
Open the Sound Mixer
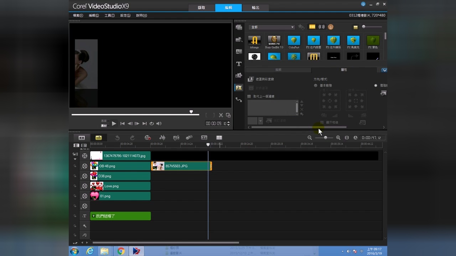162,138
